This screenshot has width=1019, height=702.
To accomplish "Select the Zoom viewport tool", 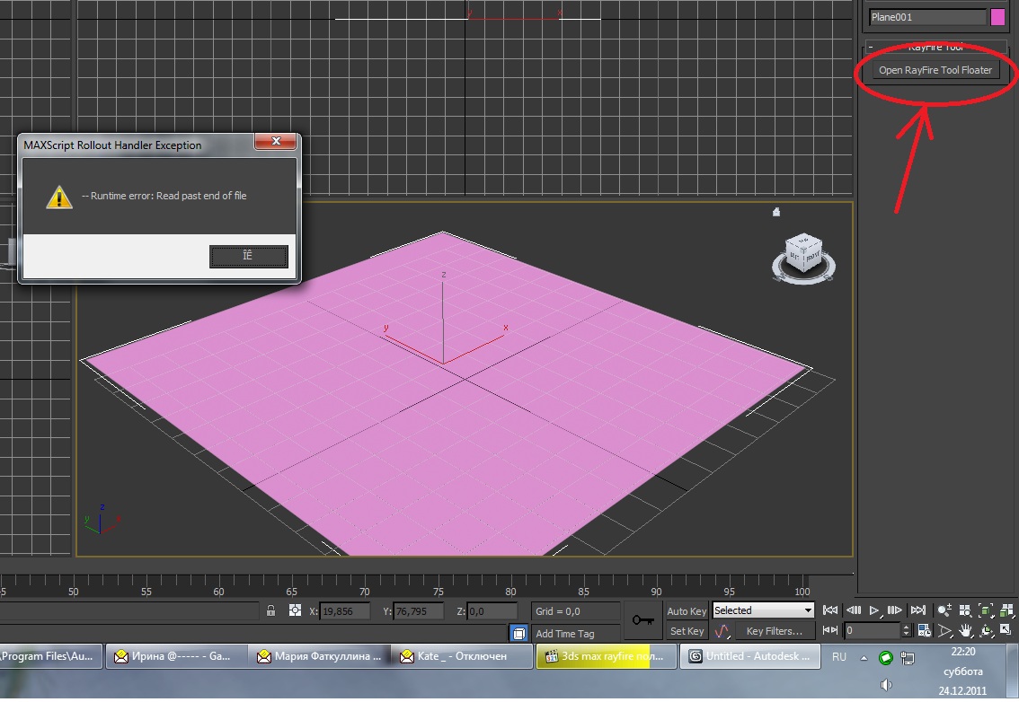I will pos(944,610).
